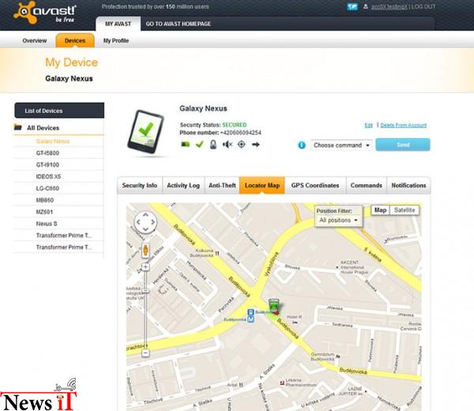Open the Activity Log tab
Image resolution: width=474 pixels, height=411 pixels.
(x=183, y=186)
